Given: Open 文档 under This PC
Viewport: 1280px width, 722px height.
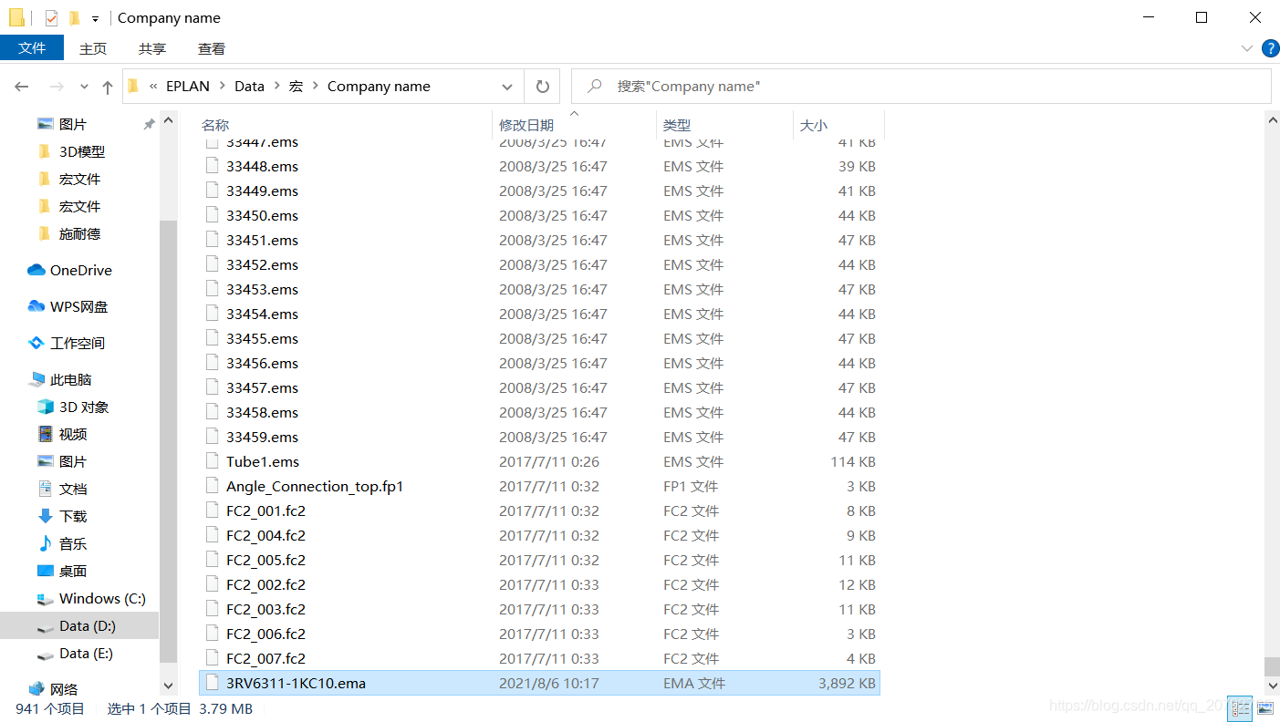Looking at the screenshot, I should [x=72, y=489].
